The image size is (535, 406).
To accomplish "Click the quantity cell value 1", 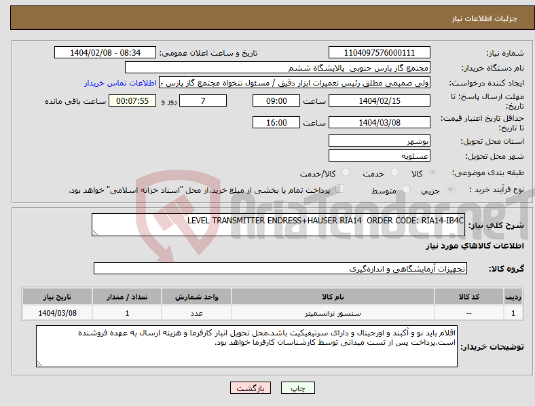I will [x=127, y=313].
